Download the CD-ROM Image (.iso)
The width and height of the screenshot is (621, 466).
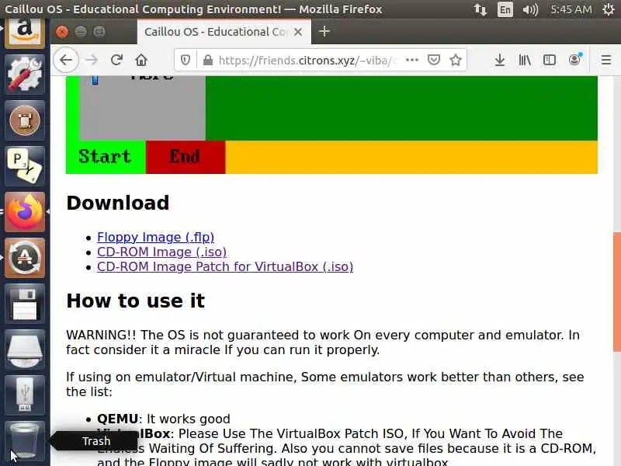pyautogui.click(x=161, y=252)
